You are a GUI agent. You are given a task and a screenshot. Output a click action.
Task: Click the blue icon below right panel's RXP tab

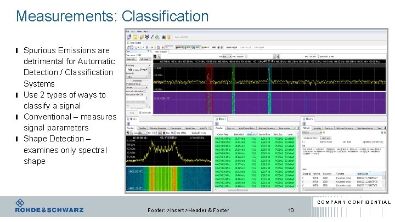point(304,124)
